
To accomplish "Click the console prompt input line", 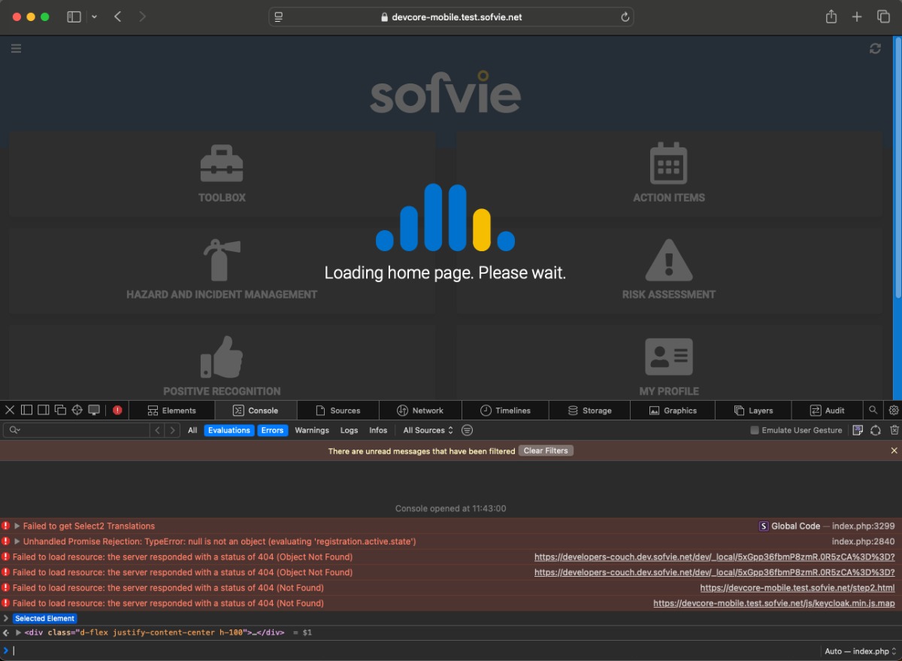I will pos(413,651).
